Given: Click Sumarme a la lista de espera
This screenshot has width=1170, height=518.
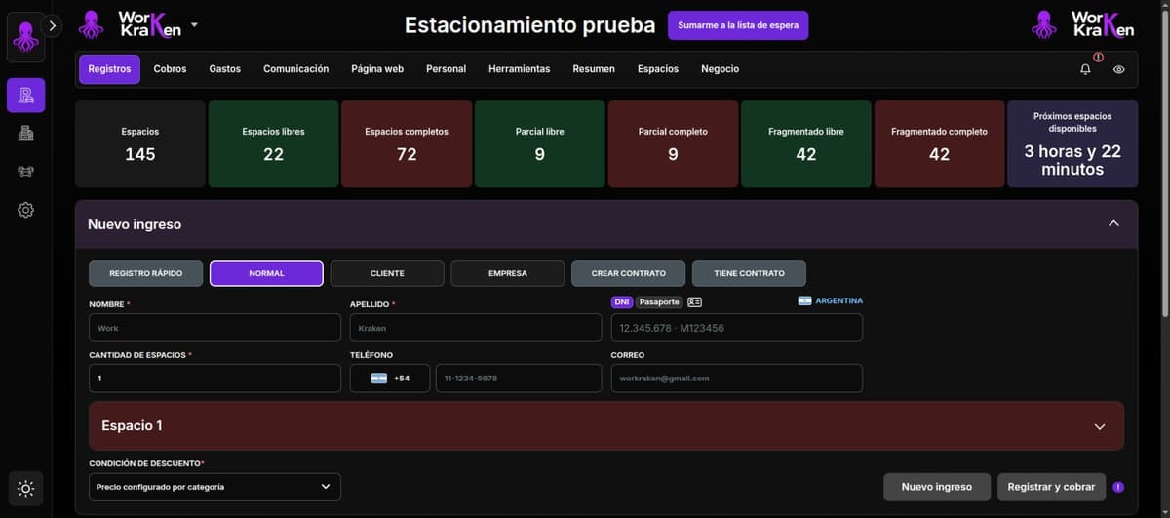Looking at the screenshot, I should coord(738,25).
